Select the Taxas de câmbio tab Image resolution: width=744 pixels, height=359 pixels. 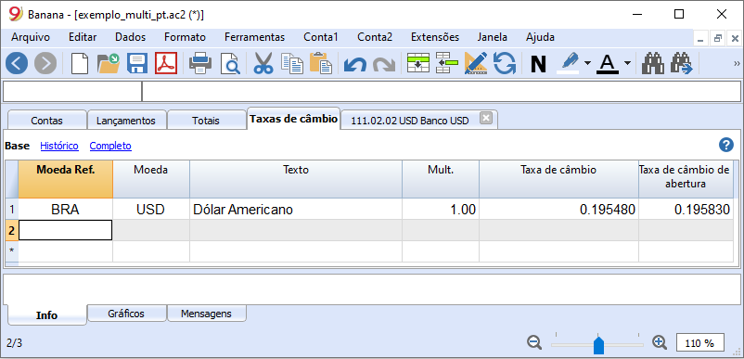click(294, 119)
